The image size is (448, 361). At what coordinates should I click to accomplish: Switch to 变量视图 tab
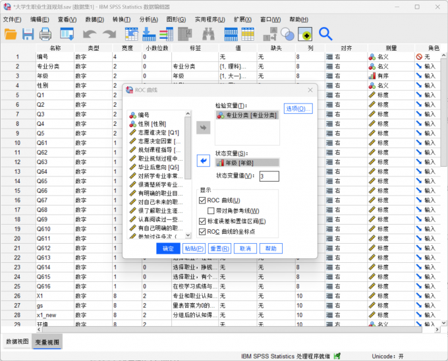click(x=47, y=342)
